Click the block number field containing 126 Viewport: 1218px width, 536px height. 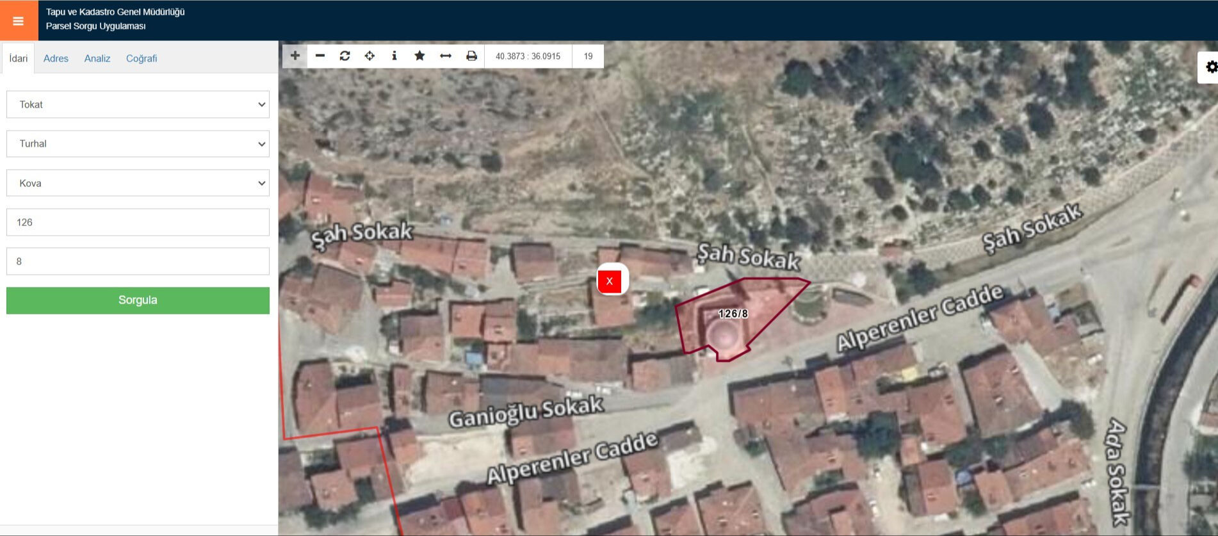pos(138,222)
